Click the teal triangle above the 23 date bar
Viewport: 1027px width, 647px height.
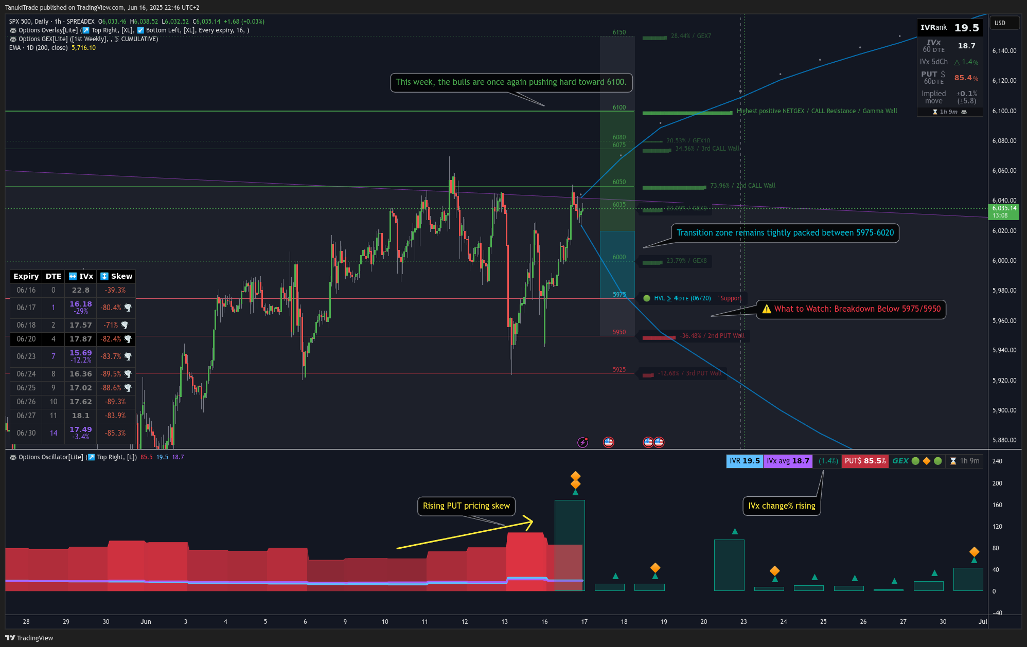[x=735, y=531]
